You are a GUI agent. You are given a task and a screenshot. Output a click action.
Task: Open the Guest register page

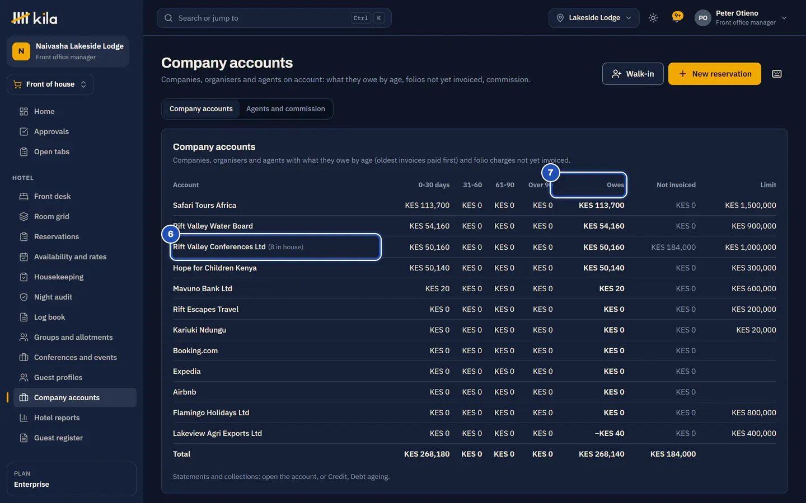coord(75,438)
